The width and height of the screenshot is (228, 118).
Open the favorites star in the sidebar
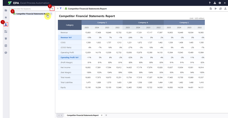tap(6, 17)
